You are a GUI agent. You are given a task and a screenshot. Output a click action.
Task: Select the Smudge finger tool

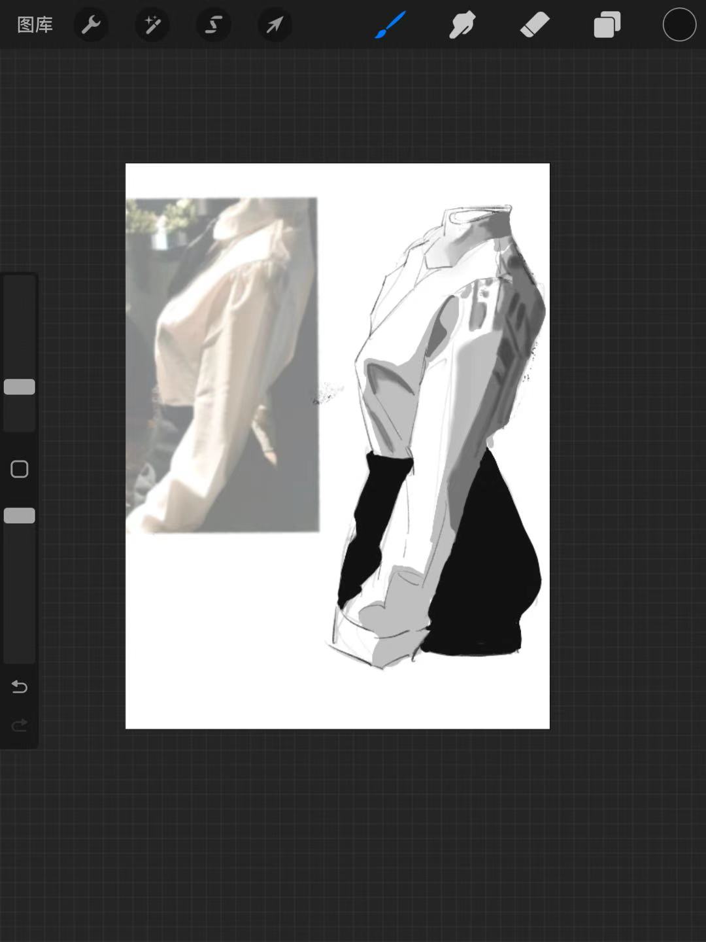462,25
